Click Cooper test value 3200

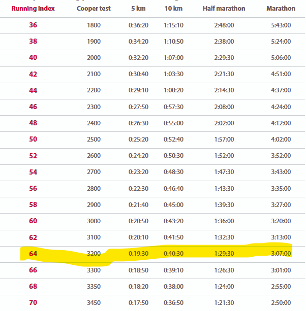point(94,253)
